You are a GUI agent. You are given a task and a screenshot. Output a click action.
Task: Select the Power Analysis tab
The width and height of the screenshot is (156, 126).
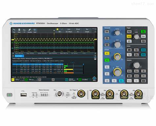click(x=19, y=56)
